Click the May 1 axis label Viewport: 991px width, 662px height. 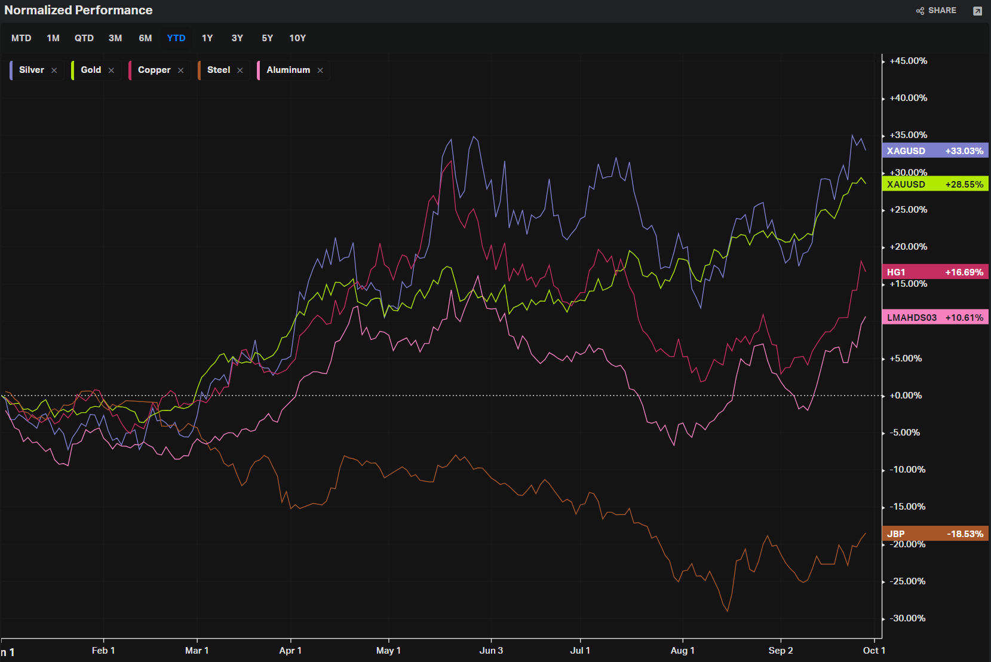coord(388,651)
